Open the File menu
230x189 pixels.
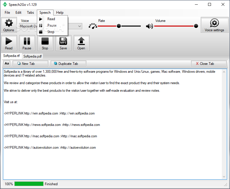coord(7,13)
